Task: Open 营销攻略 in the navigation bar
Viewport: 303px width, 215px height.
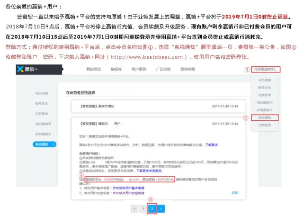Action: click(x=187, y=69)
